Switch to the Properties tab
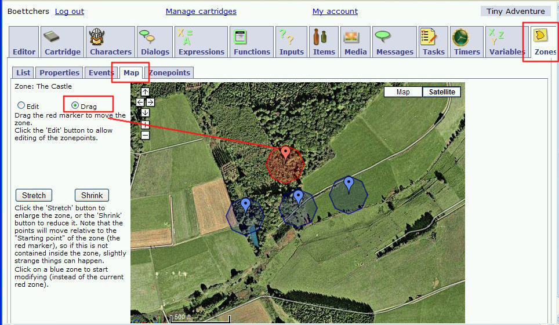Image resolution: width=559 pixels, height=325 pixels. coord(59,72)
